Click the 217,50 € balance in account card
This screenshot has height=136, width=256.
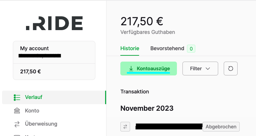31,72
